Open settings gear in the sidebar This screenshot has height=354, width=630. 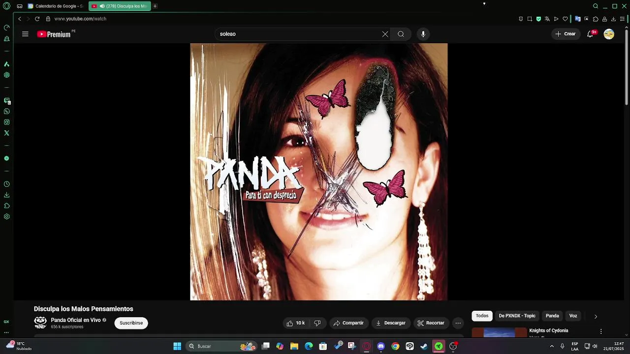[x=7, y=217]
